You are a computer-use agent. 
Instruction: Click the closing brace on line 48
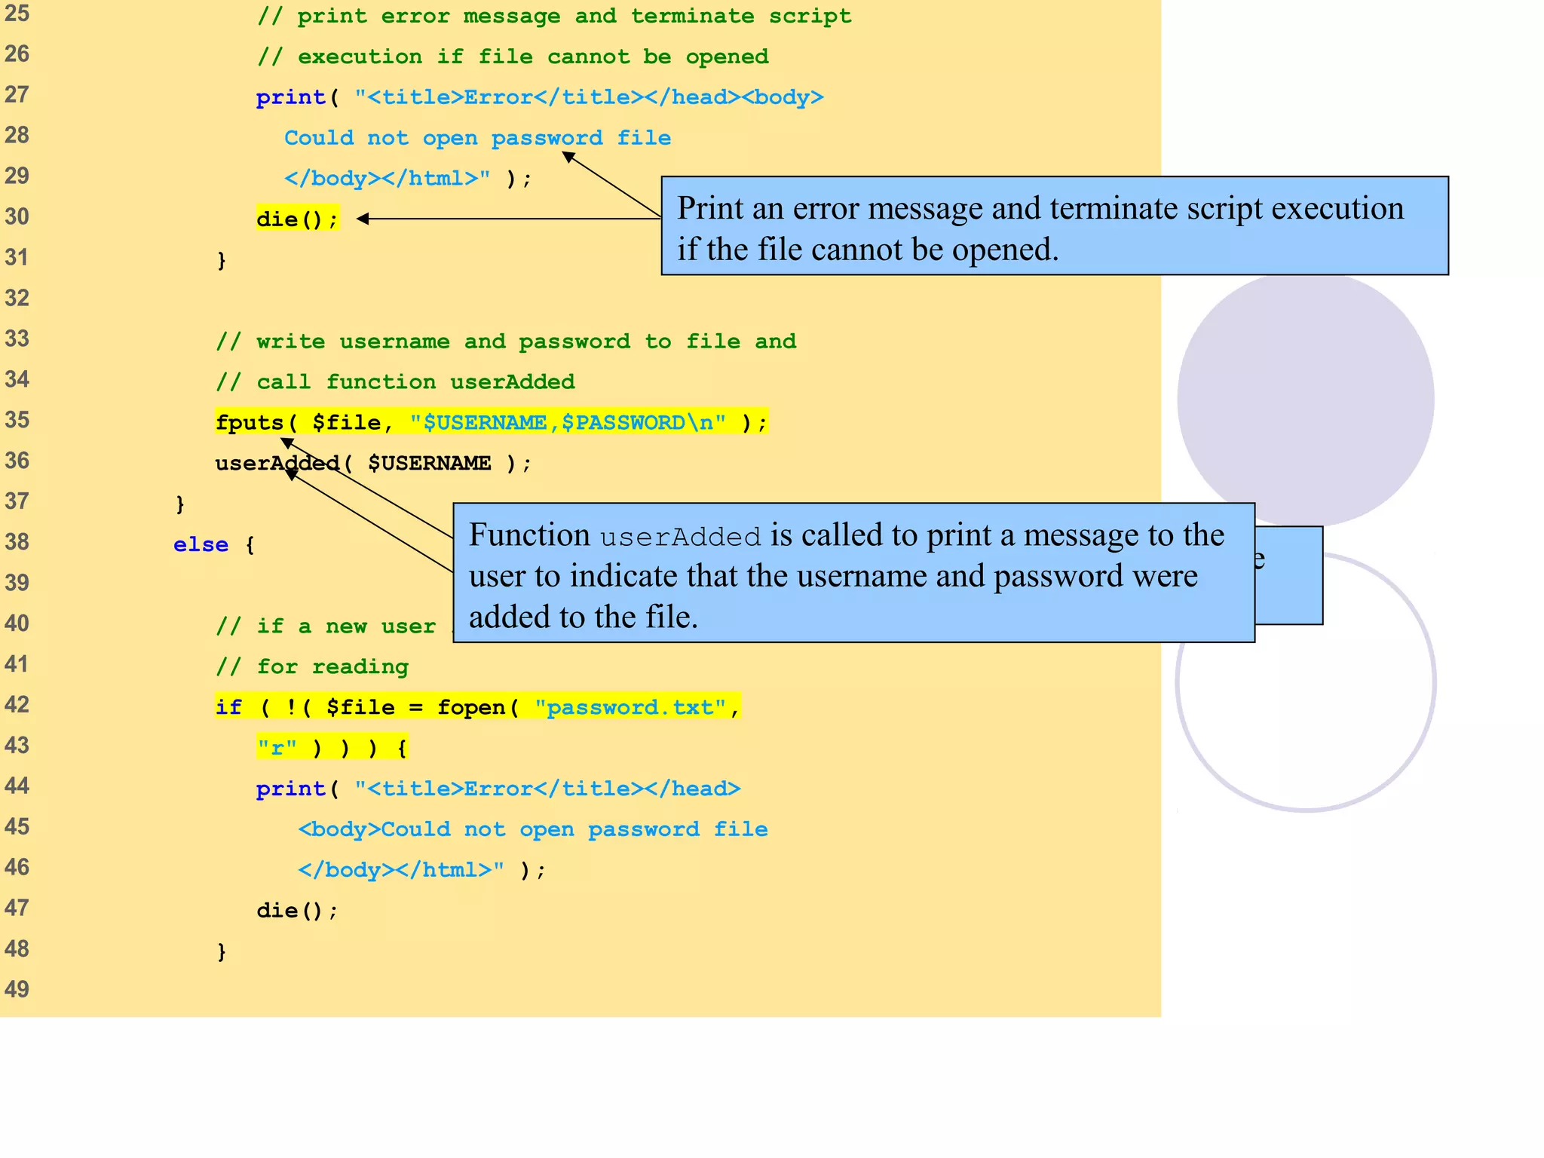(222, 951)
